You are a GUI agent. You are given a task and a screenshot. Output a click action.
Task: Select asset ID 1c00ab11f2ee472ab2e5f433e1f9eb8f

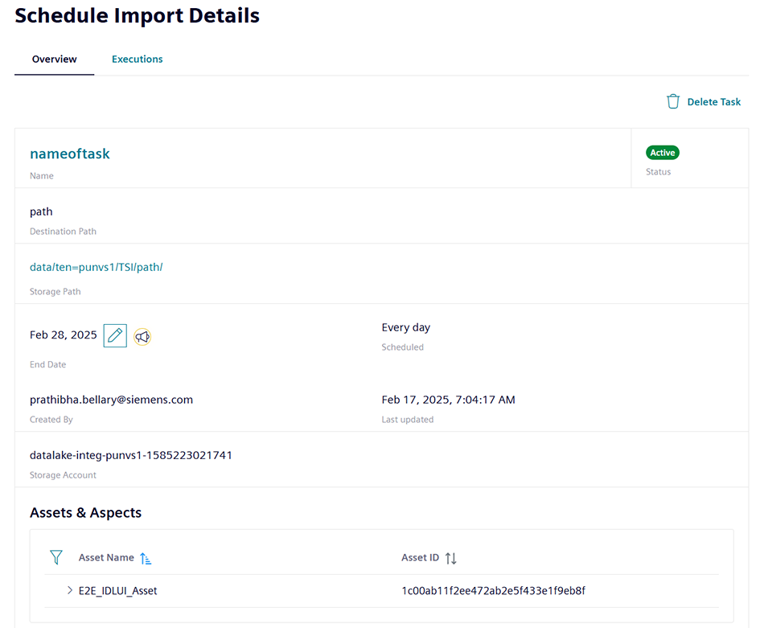(494, 591)
